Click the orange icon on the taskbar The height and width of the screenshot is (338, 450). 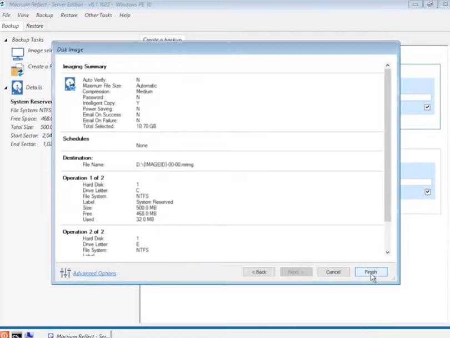point(4,335)
